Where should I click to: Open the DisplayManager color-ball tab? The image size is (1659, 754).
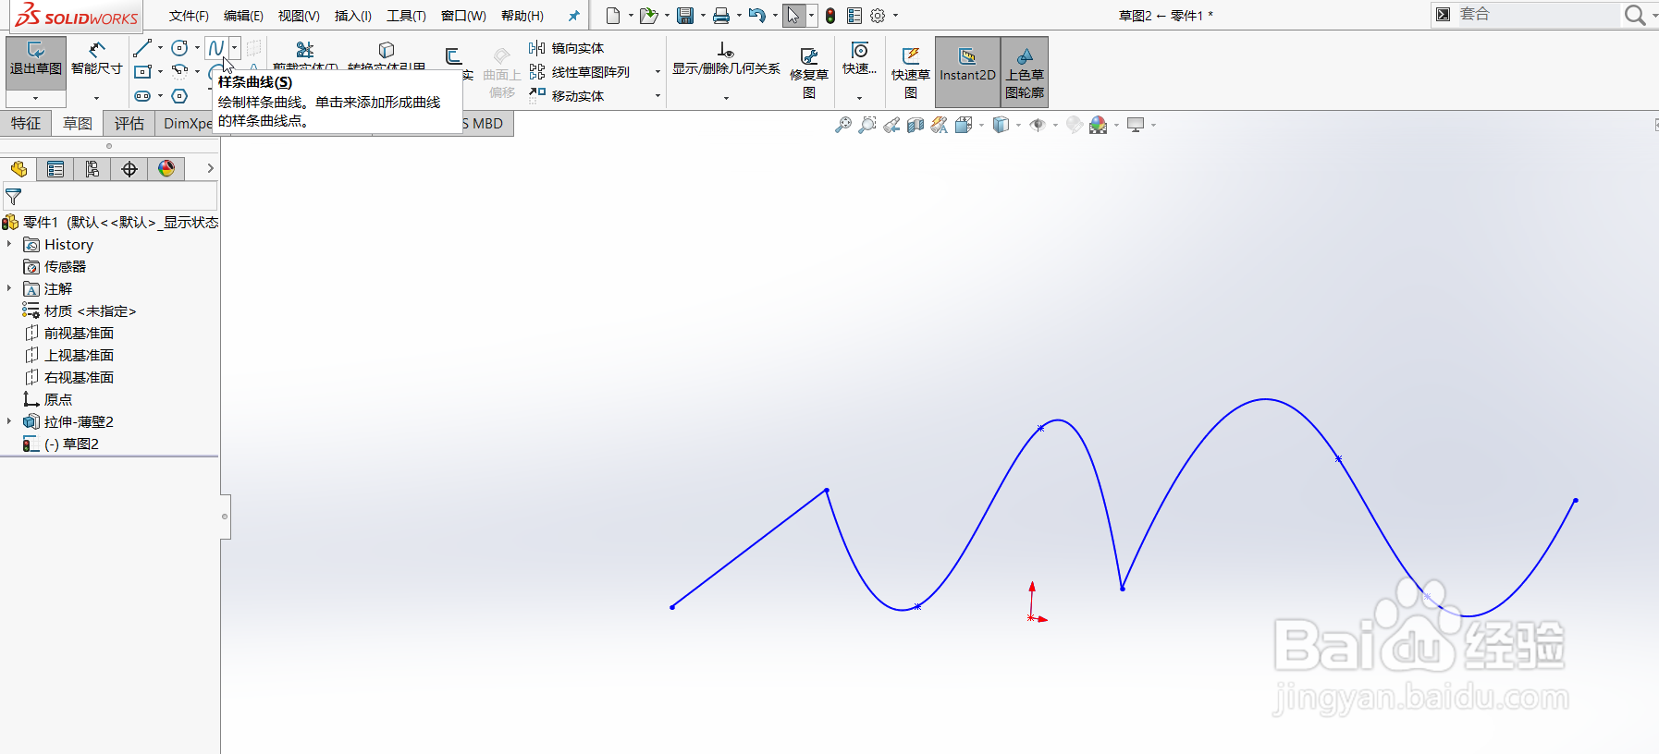click(x=166, y=169)
